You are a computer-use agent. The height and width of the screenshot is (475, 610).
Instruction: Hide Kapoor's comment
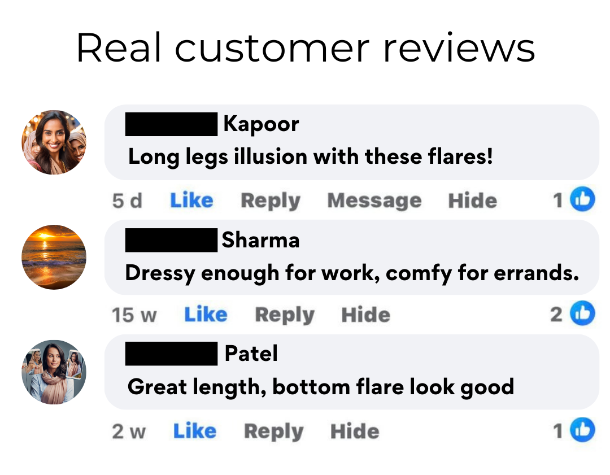[x=472, y=201]
